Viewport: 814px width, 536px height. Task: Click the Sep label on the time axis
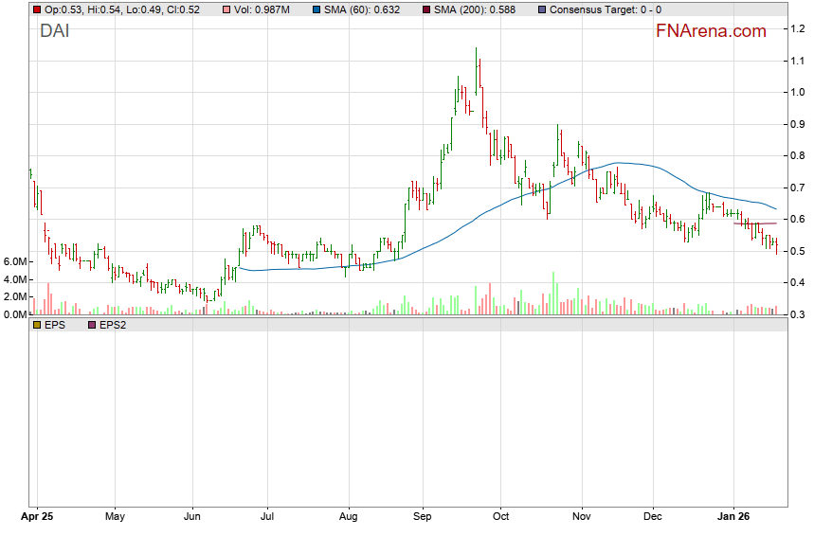click(x=423, y=517)
